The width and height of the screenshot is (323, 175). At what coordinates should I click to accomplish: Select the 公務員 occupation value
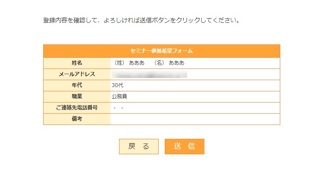pyautogui.click(x=119, y=97)
